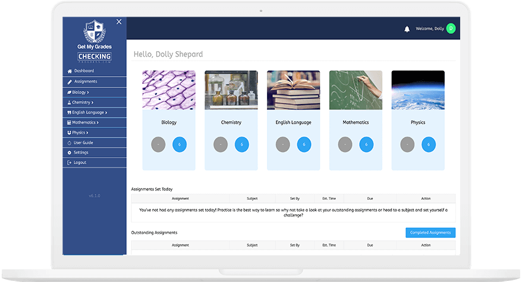Expand the English Language sidebar section

coord(89,112)
